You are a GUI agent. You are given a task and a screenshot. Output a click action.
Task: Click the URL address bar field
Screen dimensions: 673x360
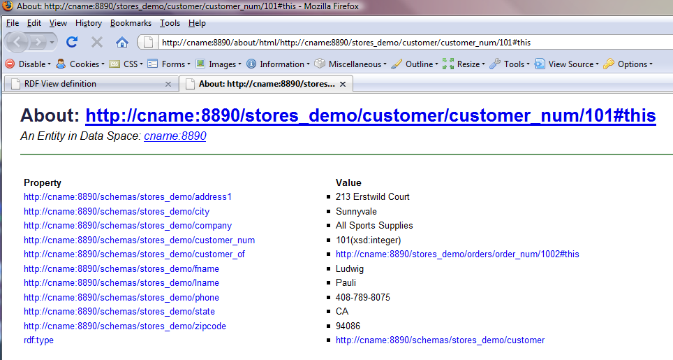[405, 42]
